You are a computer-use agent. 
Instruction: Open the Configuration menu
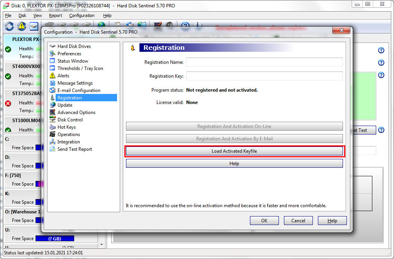(x=82, y=15)
